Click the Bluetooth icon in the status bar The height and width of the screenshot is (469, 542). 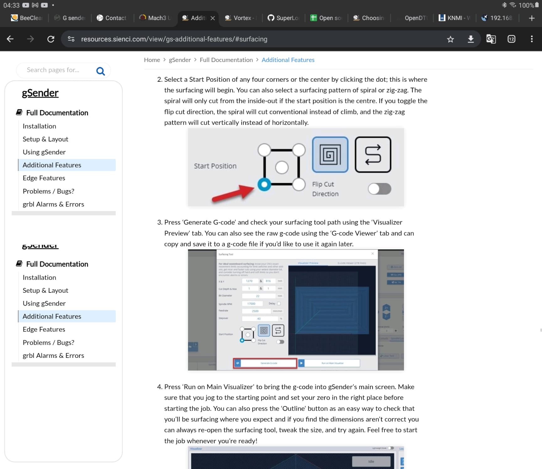(x=504, y=5)
